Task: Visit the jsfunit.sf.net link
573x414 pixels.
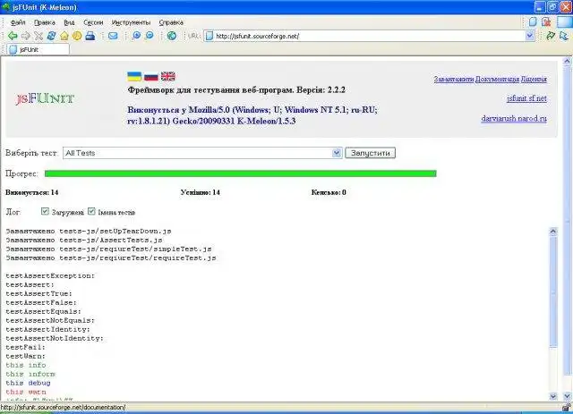Action: [x=526, y=98]
